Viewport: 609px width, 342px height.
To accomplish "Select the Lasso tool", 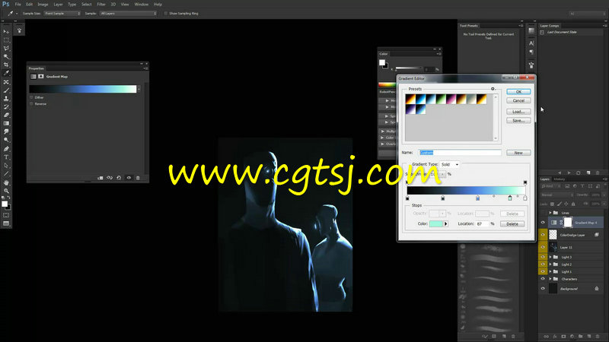I will tap(6, 49).
